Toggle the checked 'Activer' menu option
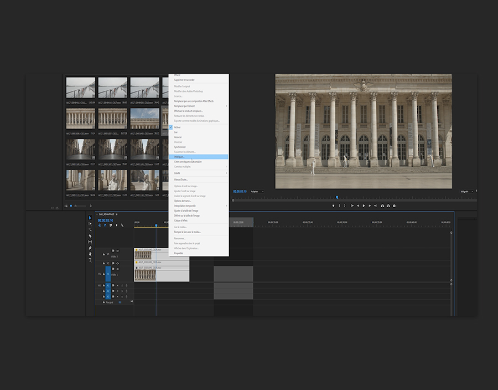Viewport: 498px width, 390px height. (x=177, y=127)
